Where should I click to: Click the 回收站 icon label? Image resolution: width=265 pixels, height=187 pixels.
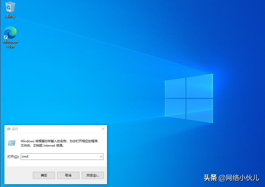10,16
